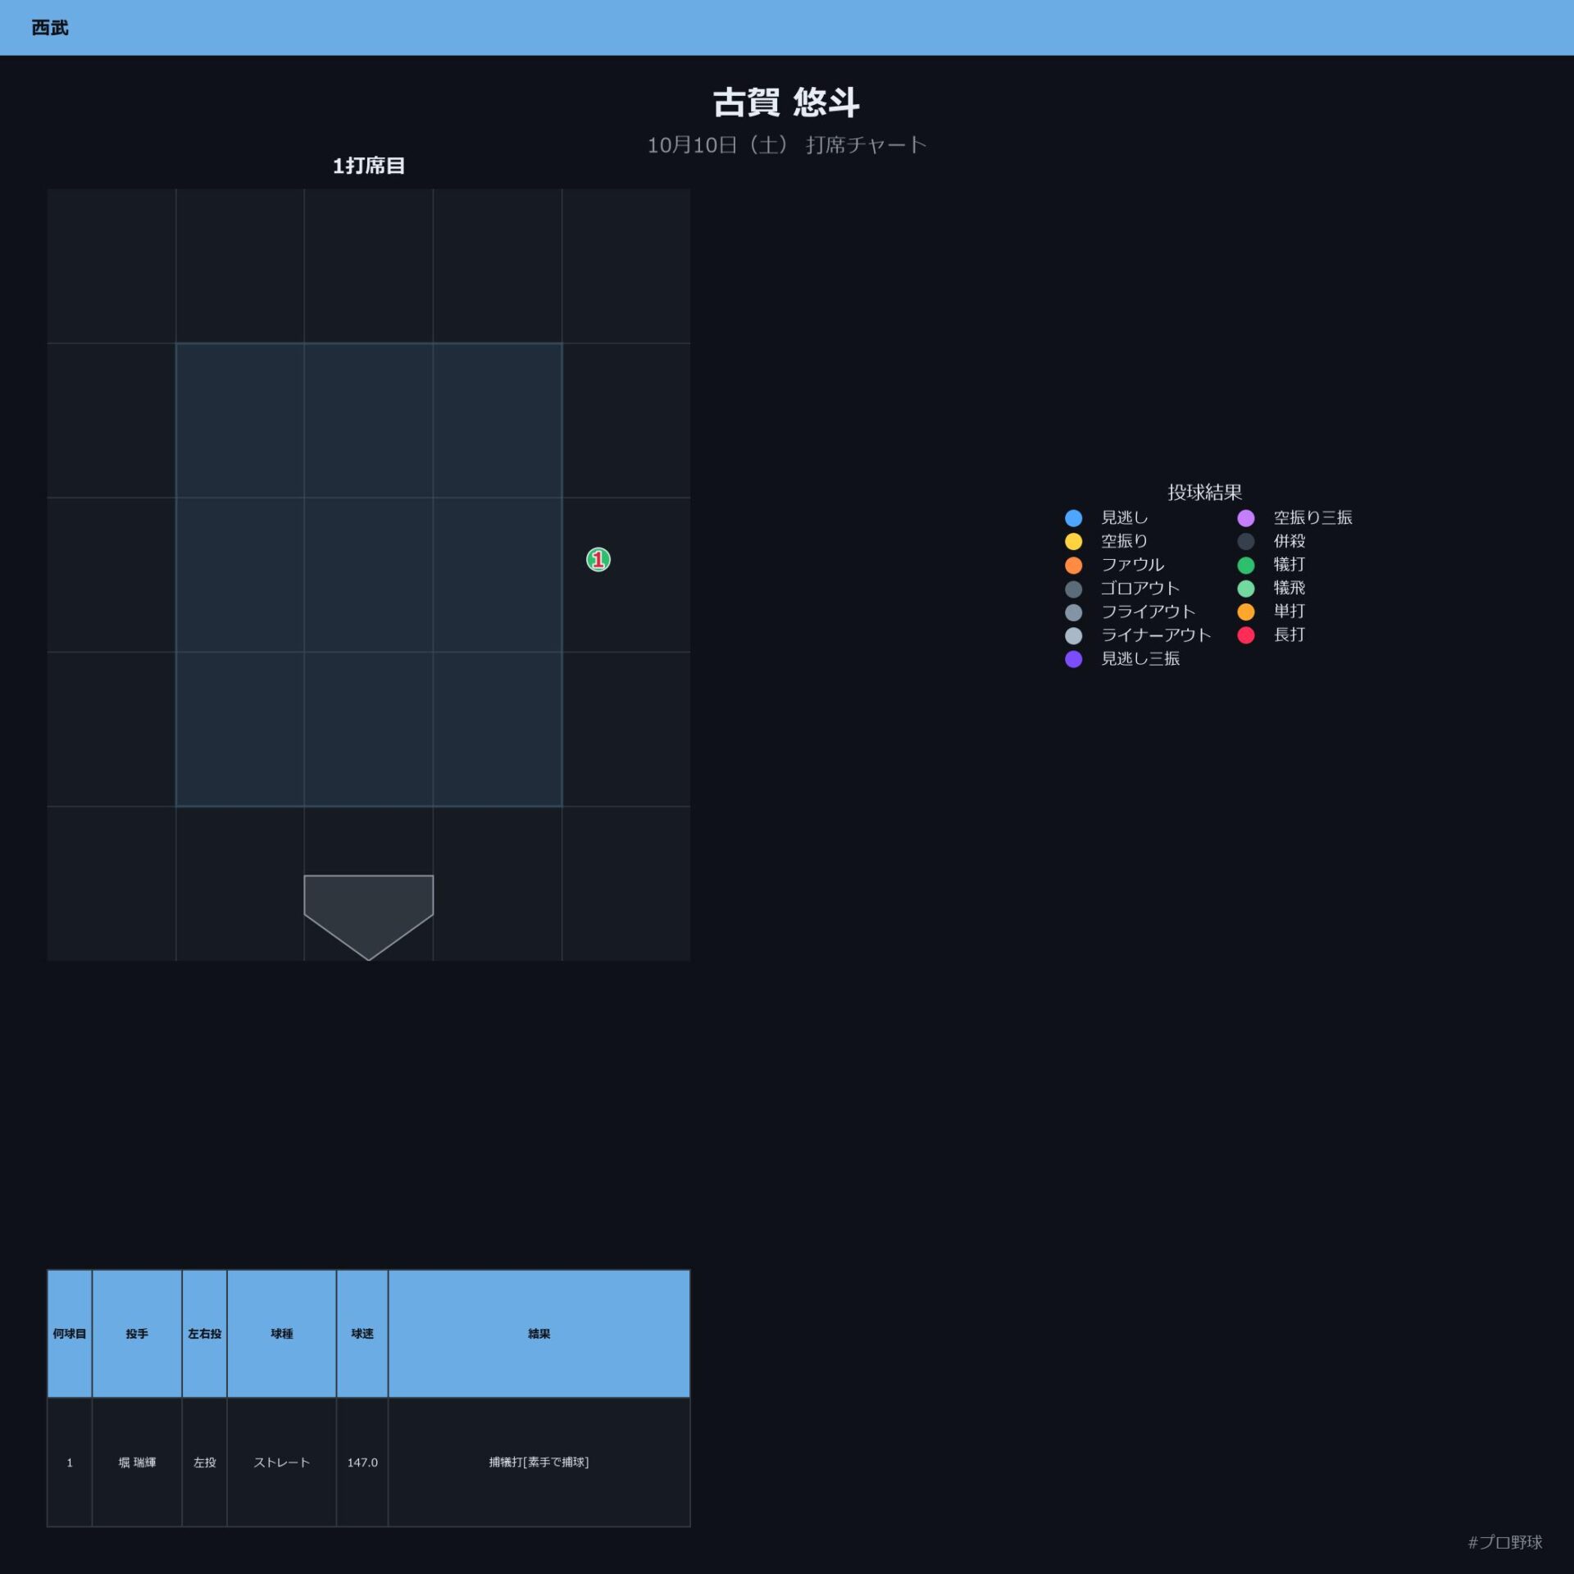Toggle the 犠打 legend entry

pyautogui.click(x=1271, y=565)
